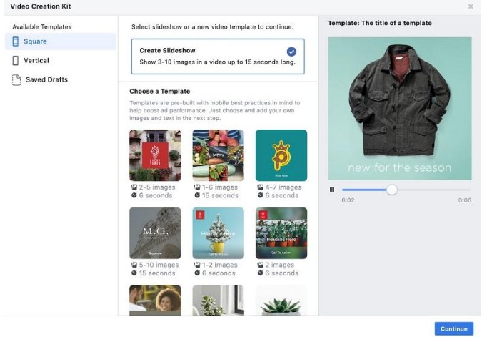Close the Video Creation Kit dialog
This screenshot has height=337, width=487.
point(471,6)
